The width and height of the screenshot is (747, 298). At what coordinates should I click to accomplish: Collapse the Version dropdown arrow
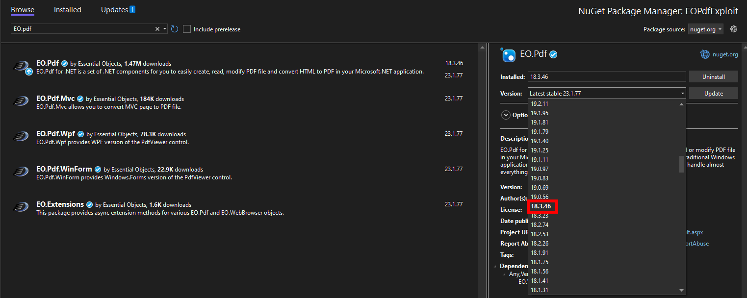pos(682,93)
